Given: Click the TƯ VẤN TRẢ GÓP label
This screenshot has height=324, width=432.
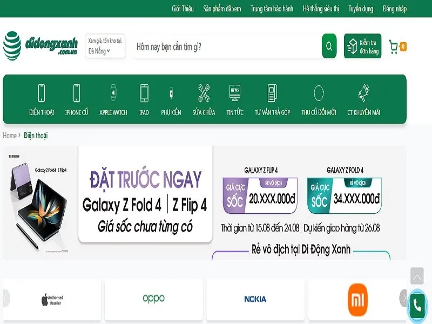Looking at the screenshot, I should (272, 112).
